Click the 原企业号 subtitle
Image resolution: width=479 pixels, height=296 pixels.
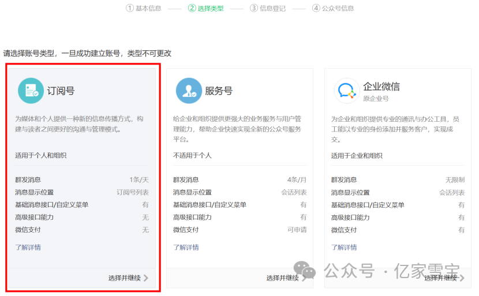(376, 99)
